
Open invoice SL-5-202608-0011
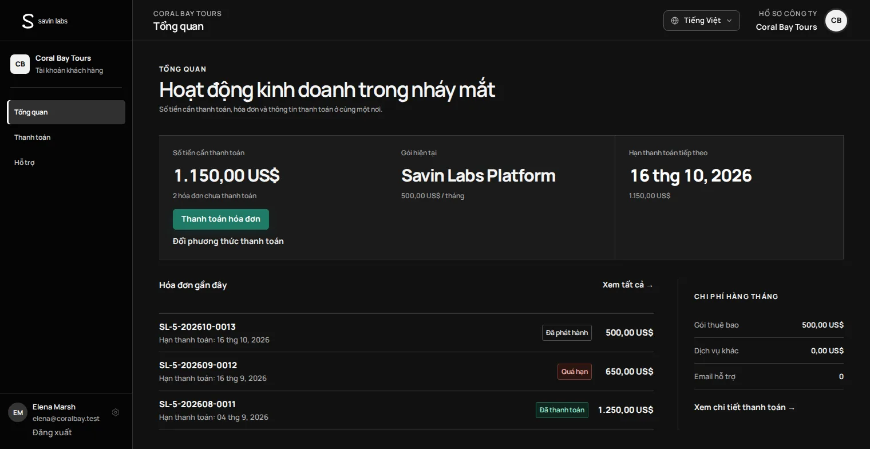point(406,410)
